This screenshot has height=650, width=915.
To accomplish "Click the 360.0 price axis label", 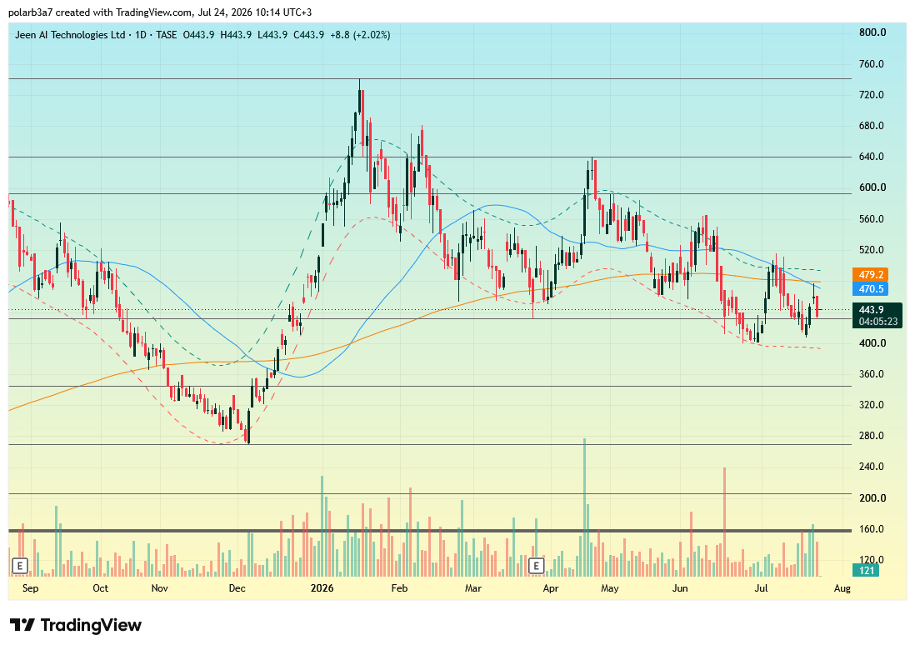I will (x=872, y=375).
